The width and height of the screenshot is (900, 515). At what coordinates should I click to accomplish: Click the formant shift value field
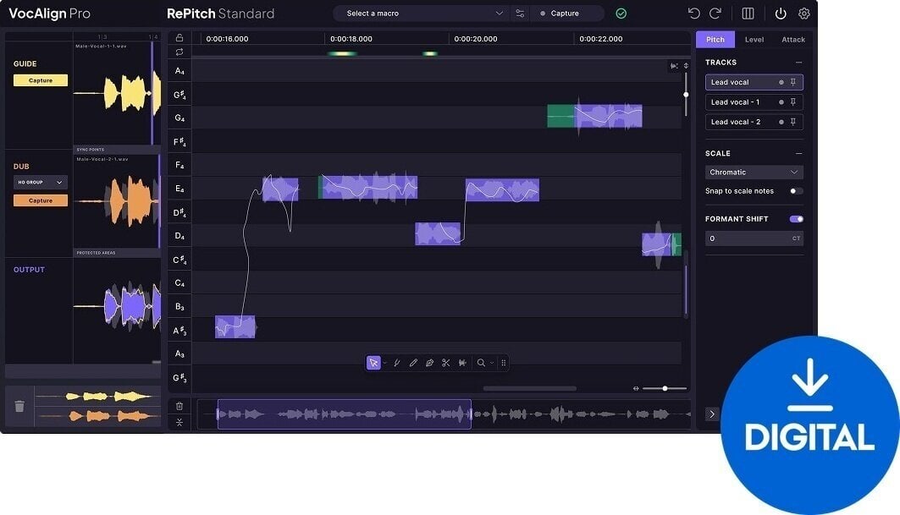tap(754, 238)
